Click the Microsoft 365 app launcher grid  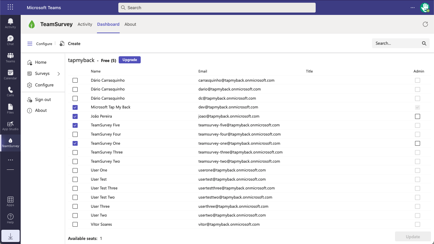[x=10, y=7]
